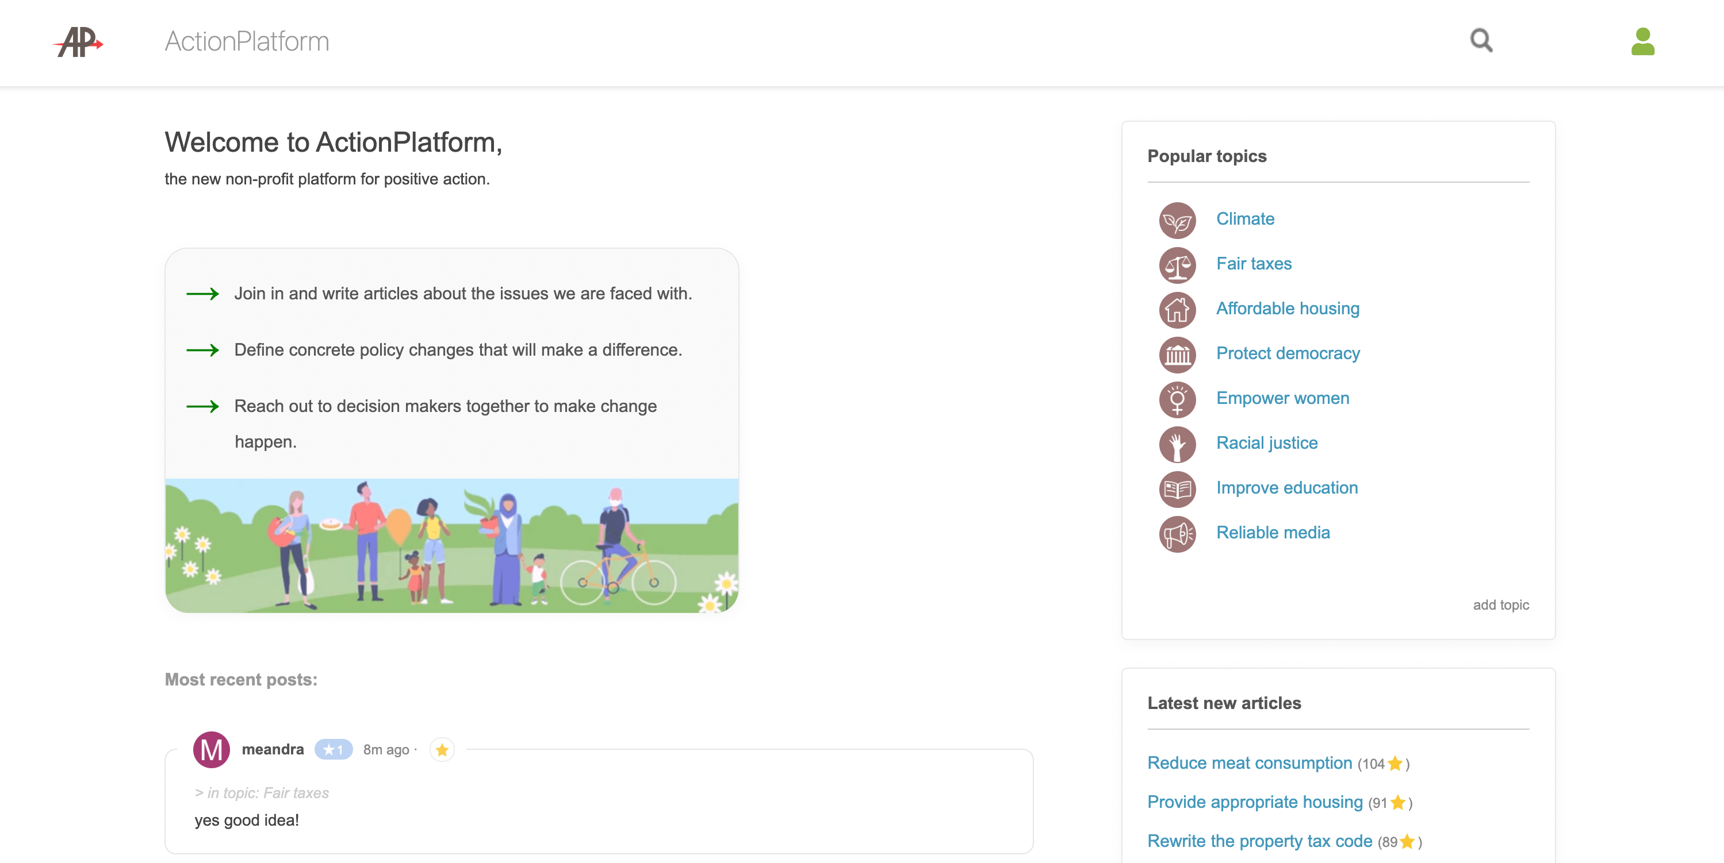Click 'in topic: Fair taxes' post label
This screenshot has width=1724, height=863.
click(262, 793)
